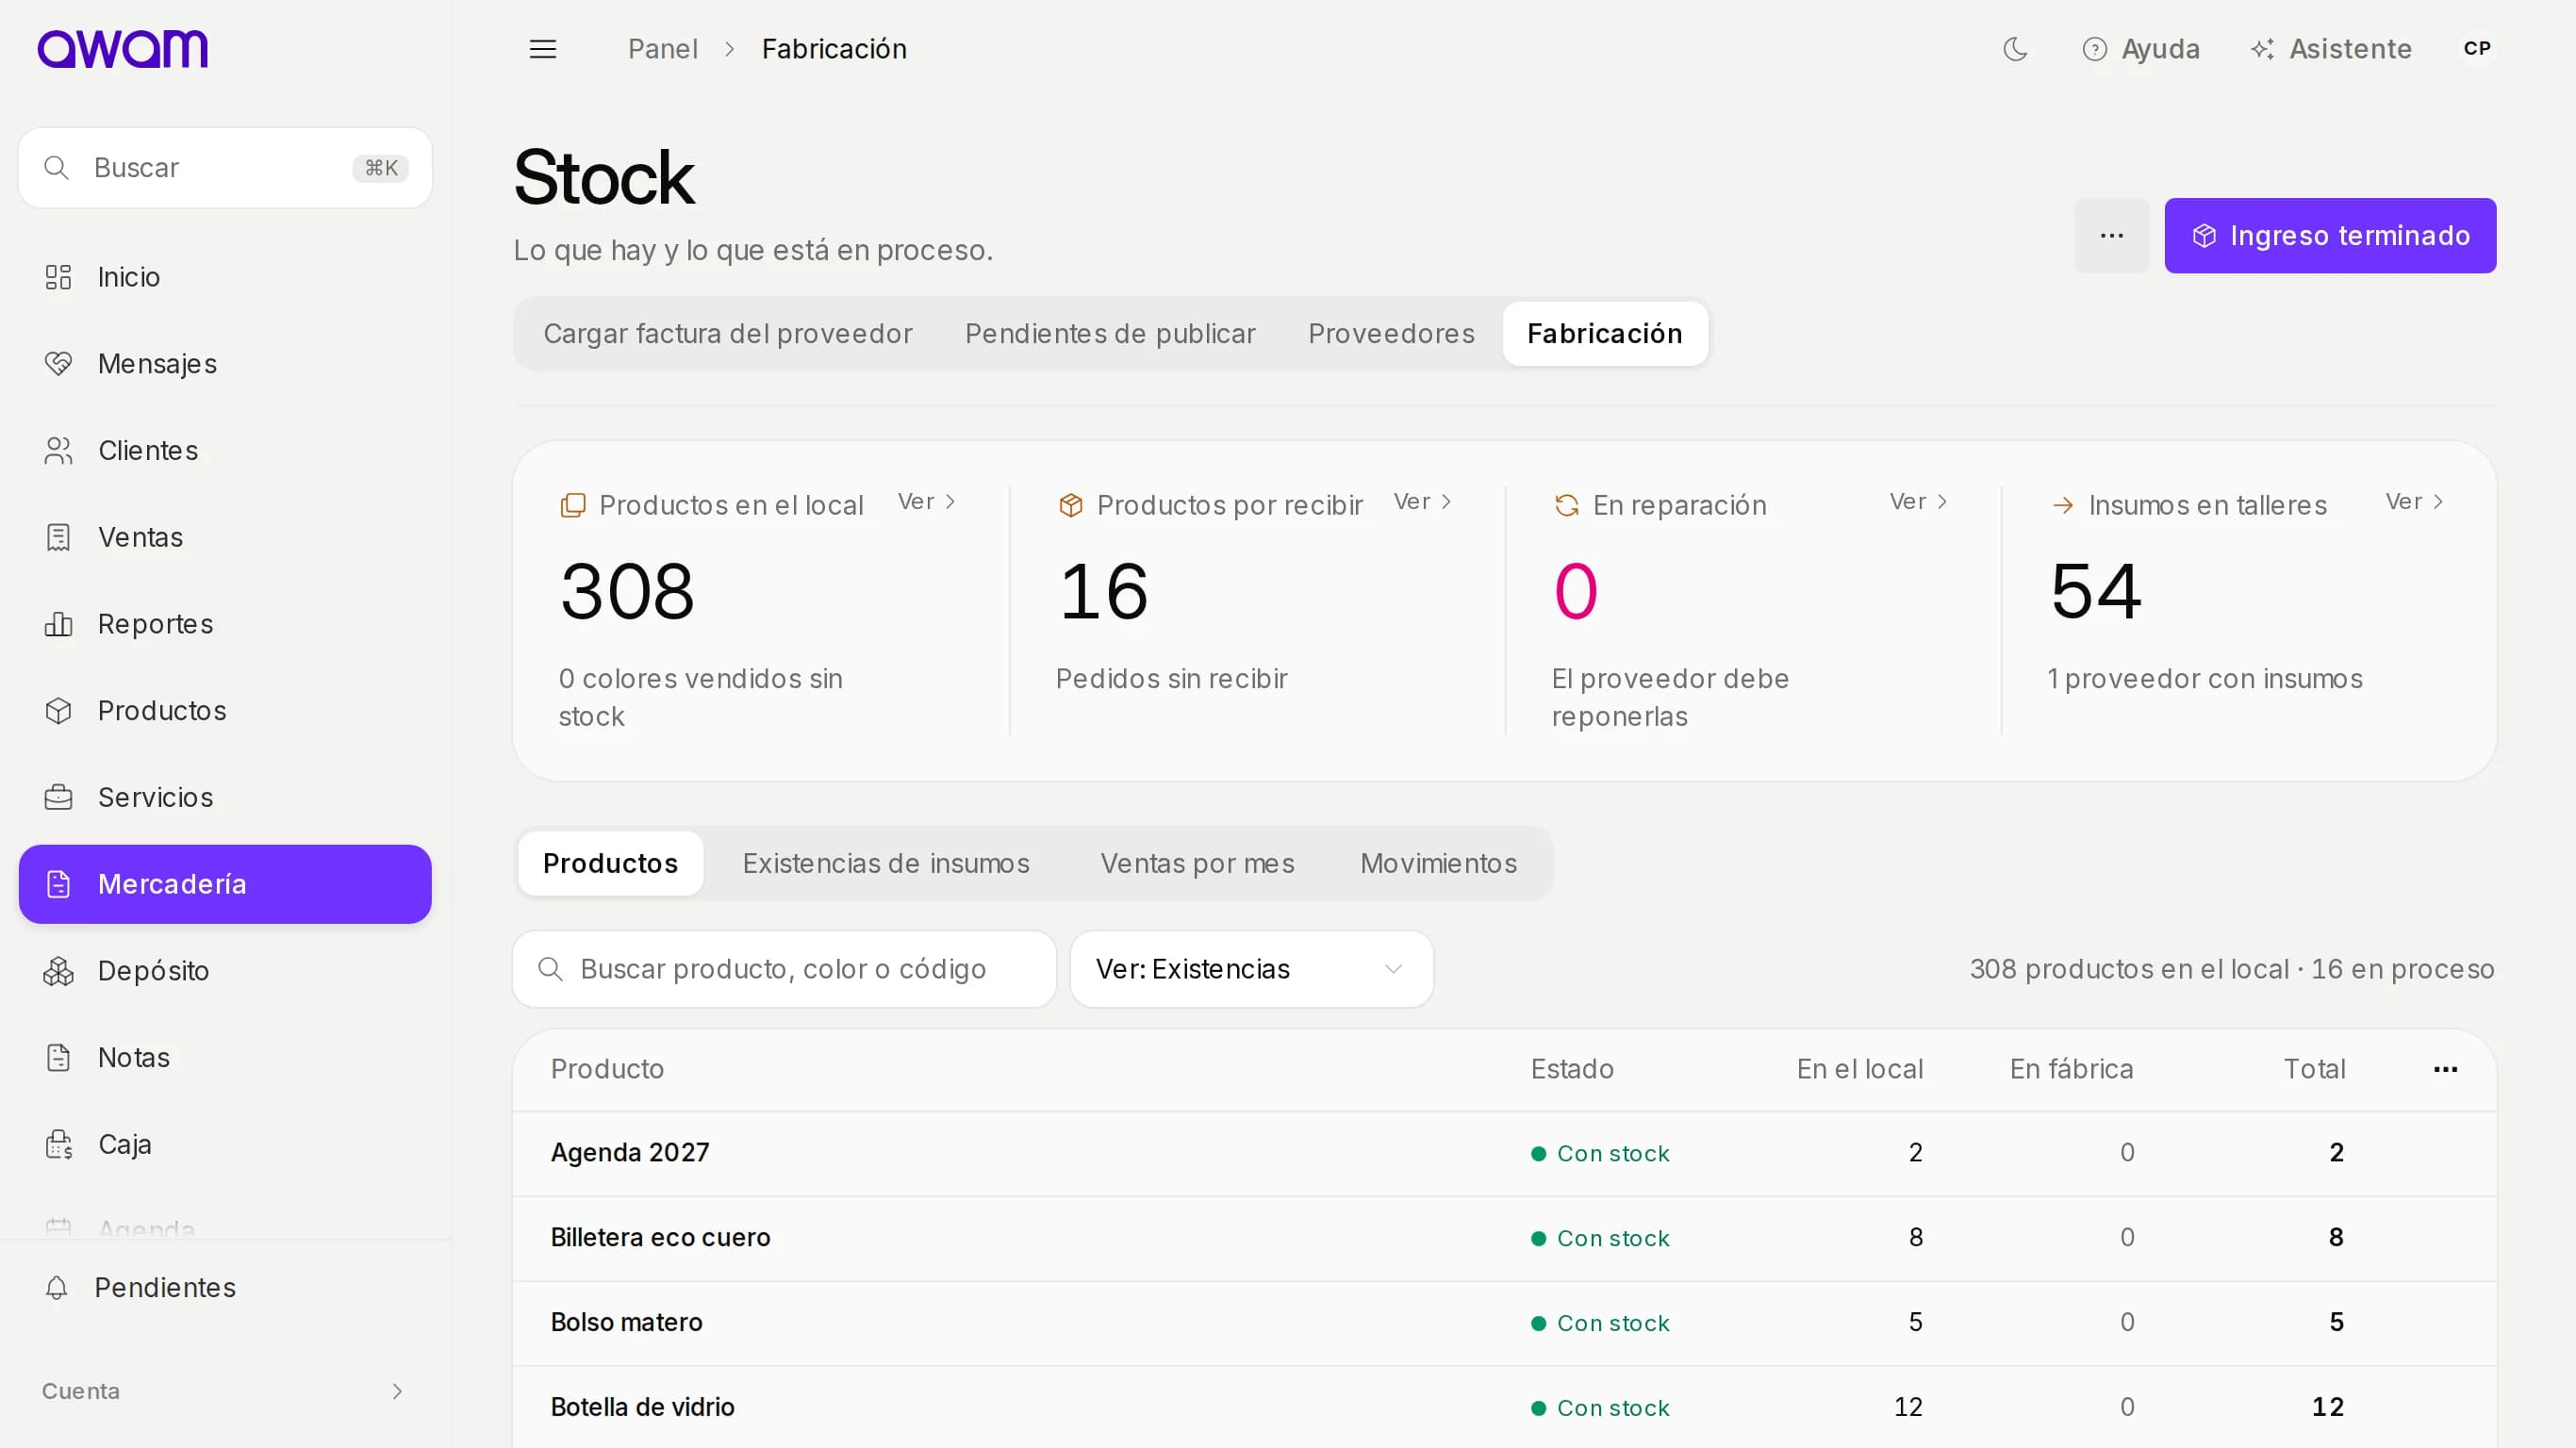Open Servicios in sidebar

pos(225,797)
